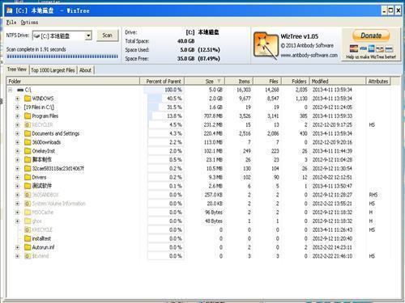The width and height of the screenshot is (405, 303).
Task: Click the '2012-8-22 12:12:51' modified cell
Action: click(332, 177)
